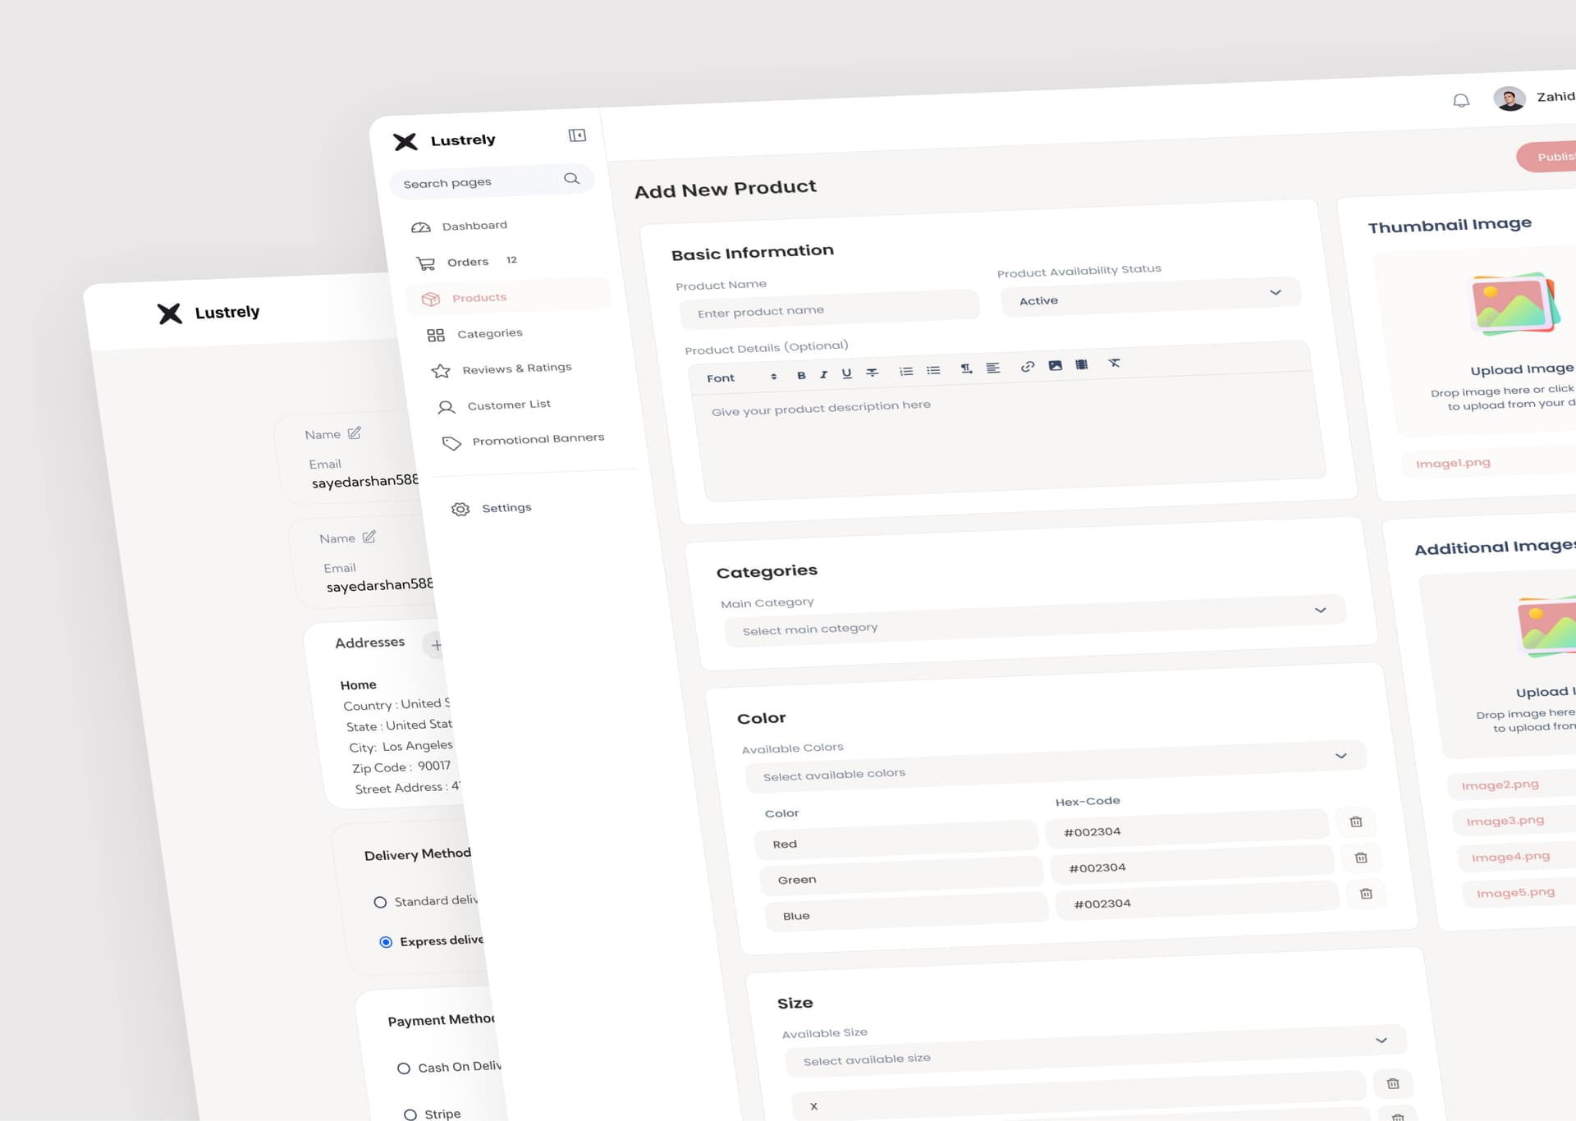This screenshot has height=1121, width=1576.
Task: Insert a link using the editor toolbar
Action: click(1027, 367)
